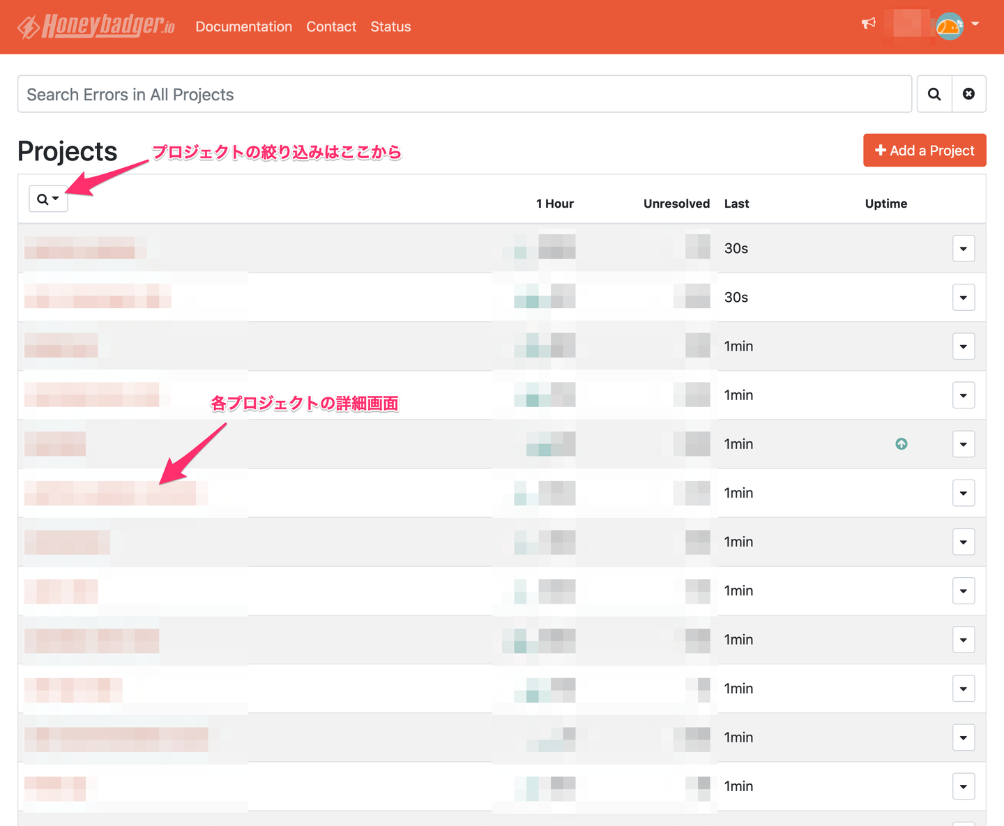Focus the Search Errors in All Projects field

click(464, 94)
